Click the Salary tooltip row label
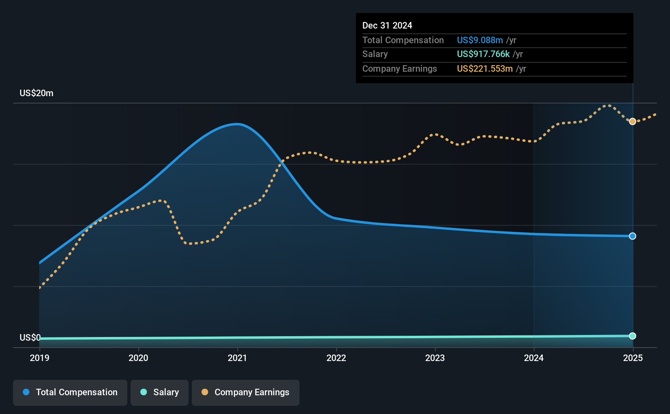The width and height of the screenshot is (670, 414). [375, 54]
